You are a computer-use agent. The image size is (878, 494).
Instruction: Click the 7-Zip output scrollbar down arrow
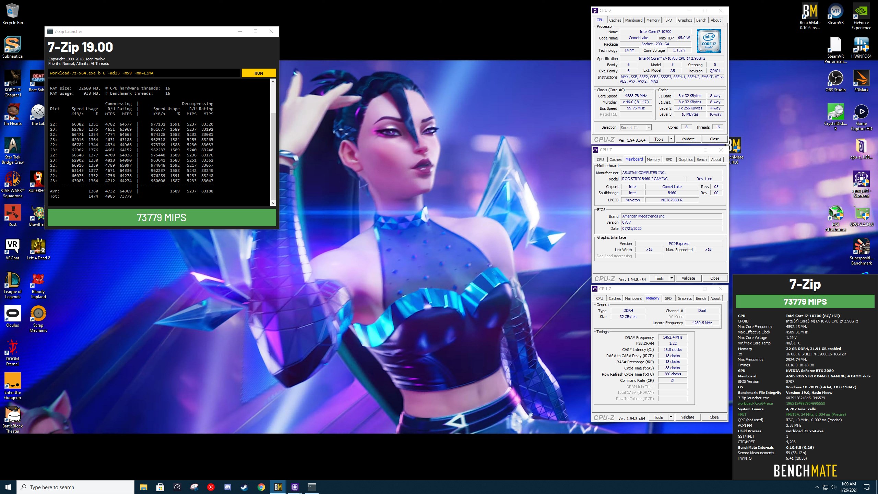pyautogui.click(x=273, y=203)
